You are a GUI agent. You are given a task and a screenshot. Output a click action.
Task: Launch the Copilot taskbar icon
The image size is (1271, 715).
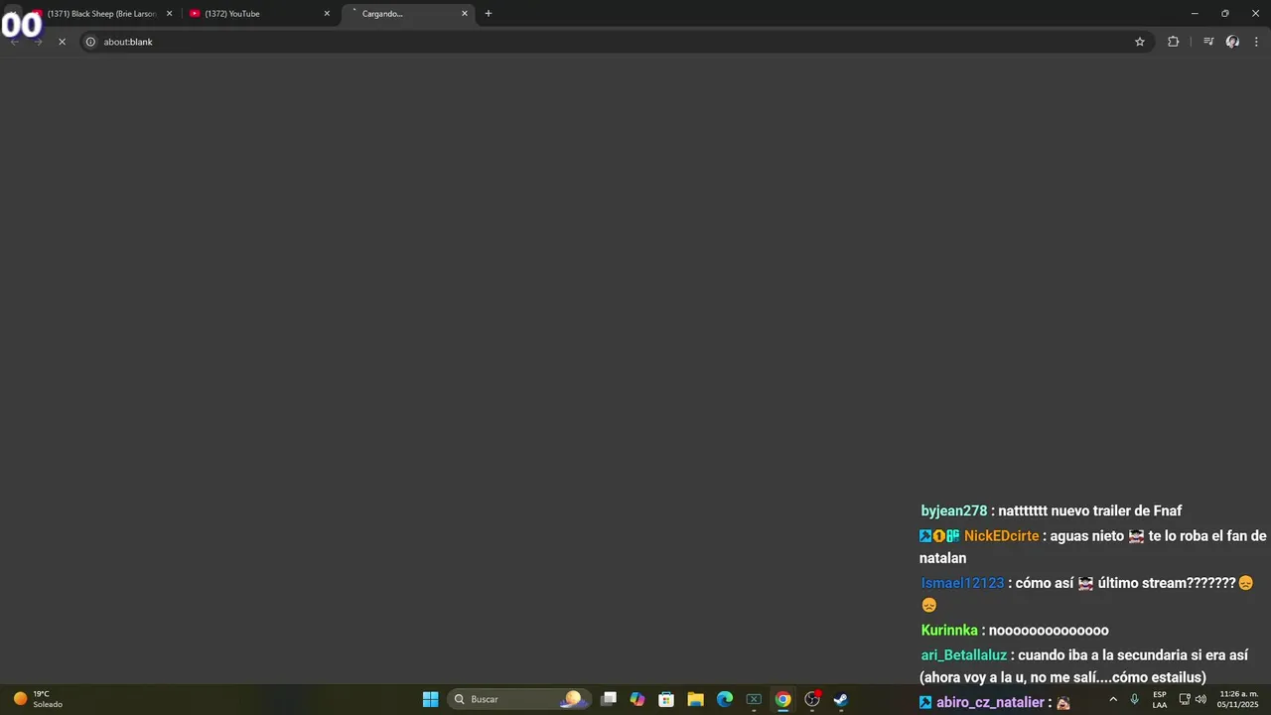[637, 699]
